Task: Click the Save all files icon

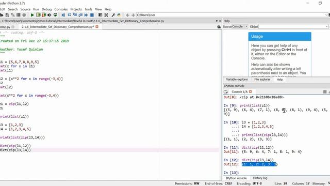Action: [x=13, y=15]
